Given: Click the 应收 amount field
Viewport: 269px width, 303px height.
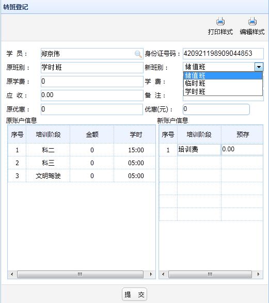Looking at the screenshot, I should [92, 95].
